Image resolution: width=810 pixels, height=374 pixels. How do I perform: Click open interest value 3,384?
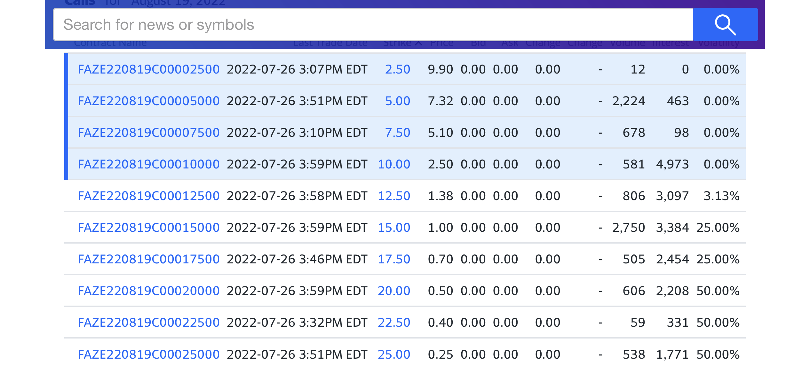(672, 228)
